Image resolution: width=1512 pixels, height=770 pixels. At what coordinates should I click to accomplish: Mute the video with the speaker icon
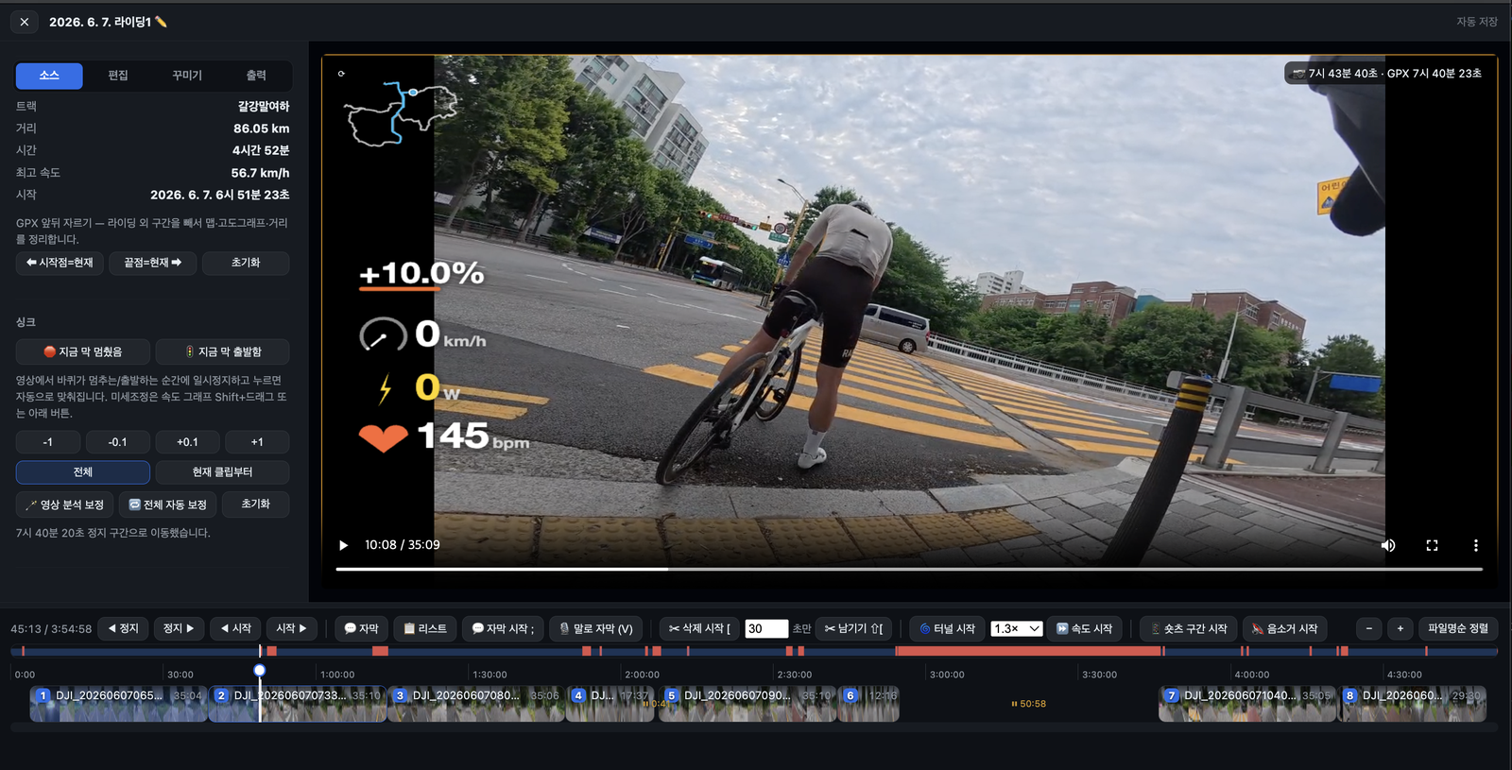[x=1388, y=545]
